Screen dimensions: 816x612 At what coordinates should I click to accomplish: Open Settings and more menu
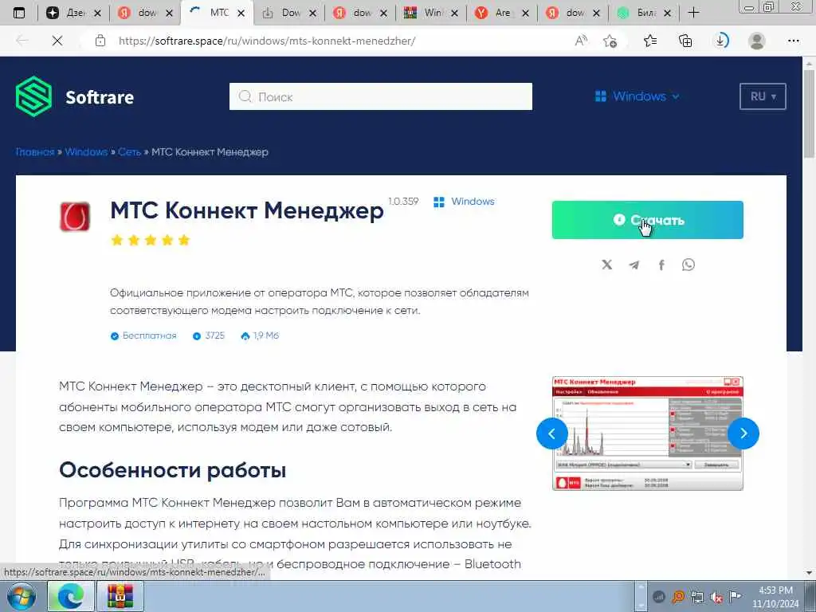click(793, 41)
